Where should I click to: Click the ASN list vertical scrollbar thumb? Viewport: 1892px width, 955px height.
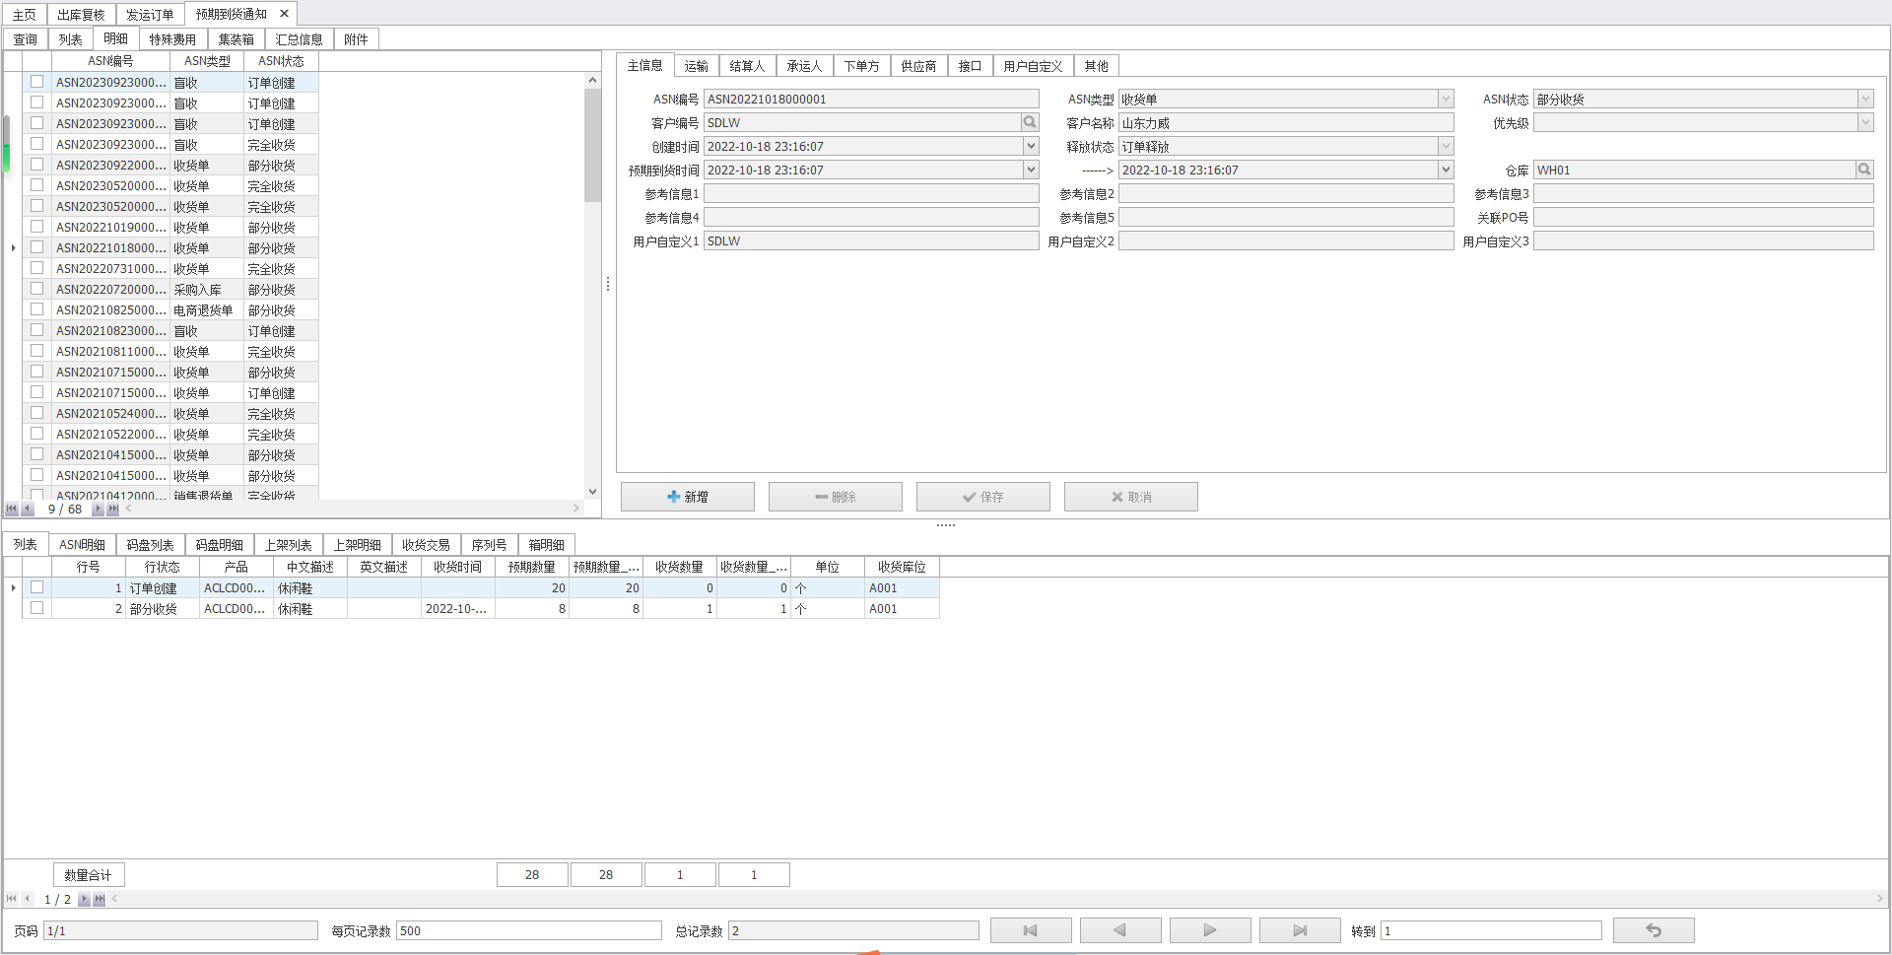pos(592,145)
